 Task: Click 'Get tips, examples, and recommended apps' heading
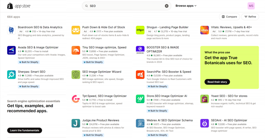[x=30, y=108]
